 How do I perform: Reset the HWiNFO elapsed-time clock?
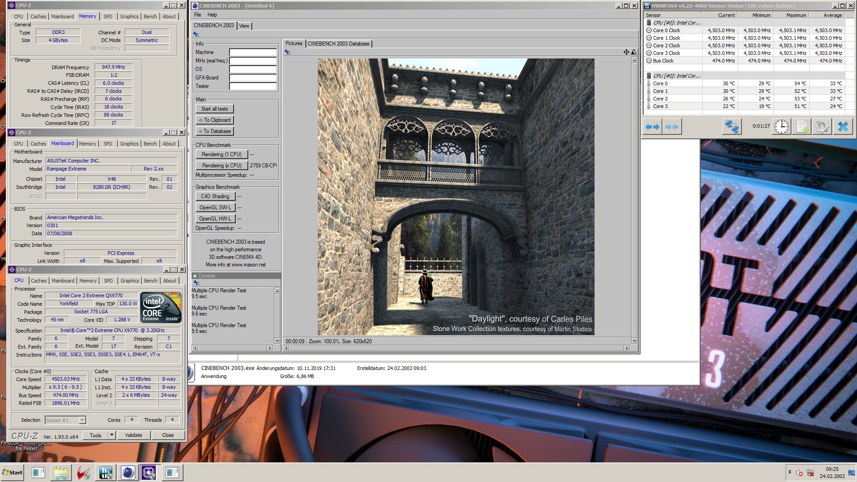click(781, 127)
